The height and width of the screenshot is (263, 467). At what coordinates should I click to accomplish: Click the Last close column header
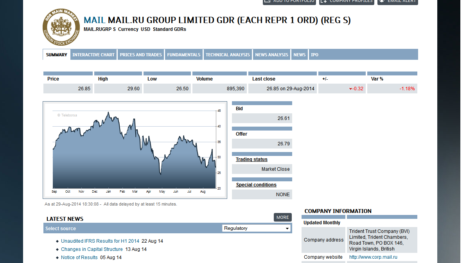click(264, 79)
